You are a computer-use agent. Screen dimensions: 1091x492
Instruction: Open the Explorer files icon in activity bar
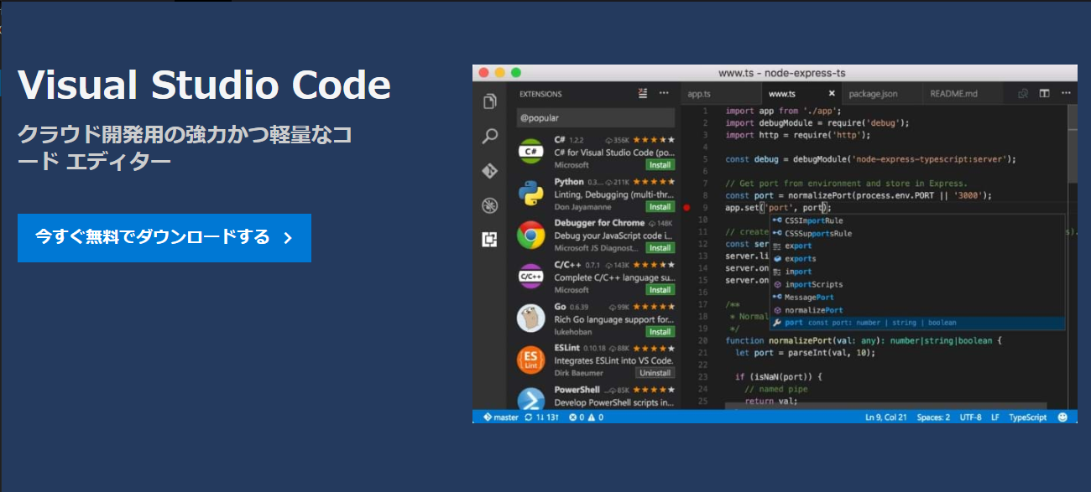click(489, 101)
